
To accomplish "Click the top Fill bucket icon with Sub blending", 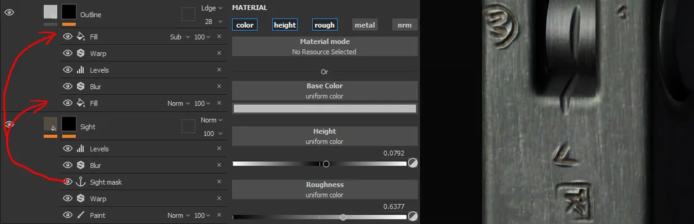I will coord(81,37).
